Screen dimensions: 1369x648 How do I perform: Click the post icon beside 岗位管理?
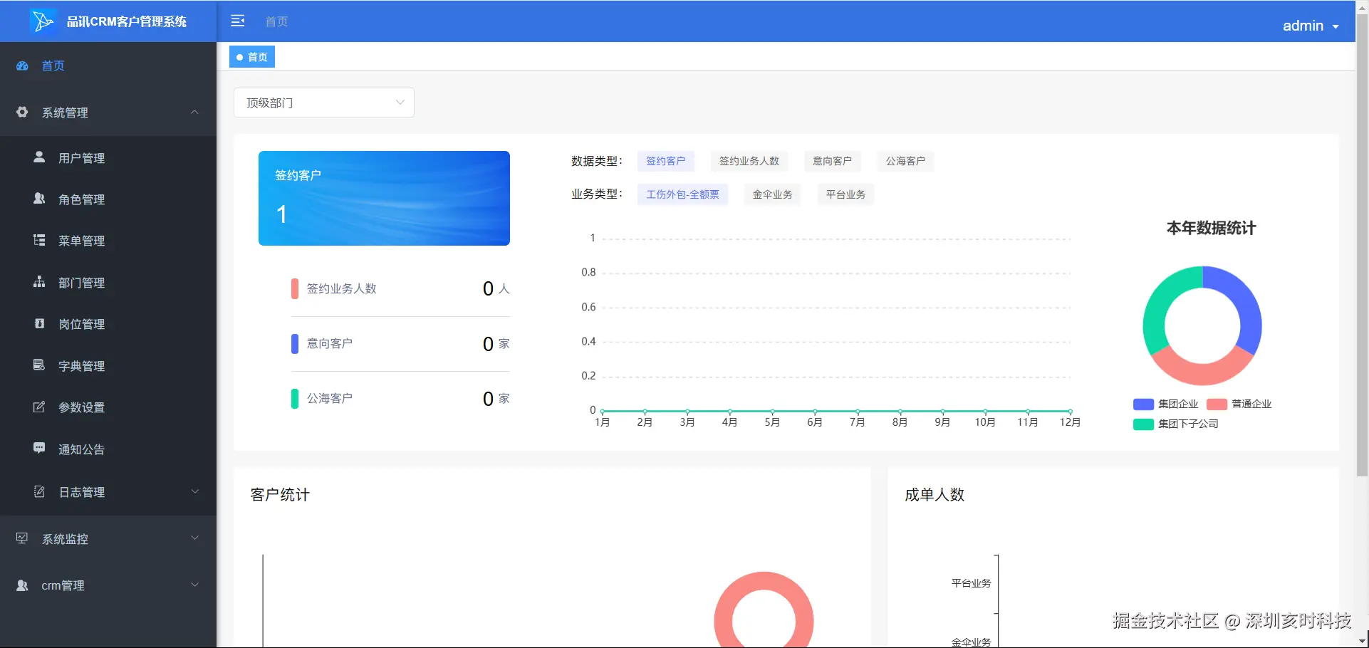click(x=39, y=323)
